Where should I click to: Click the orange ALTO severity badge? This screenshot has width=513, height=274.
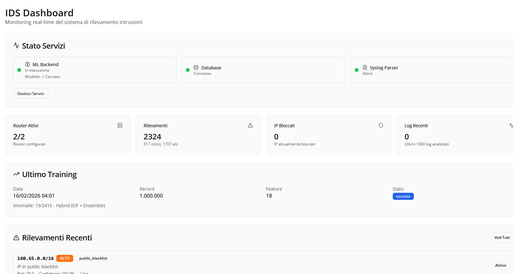click(x=65, y=258)
